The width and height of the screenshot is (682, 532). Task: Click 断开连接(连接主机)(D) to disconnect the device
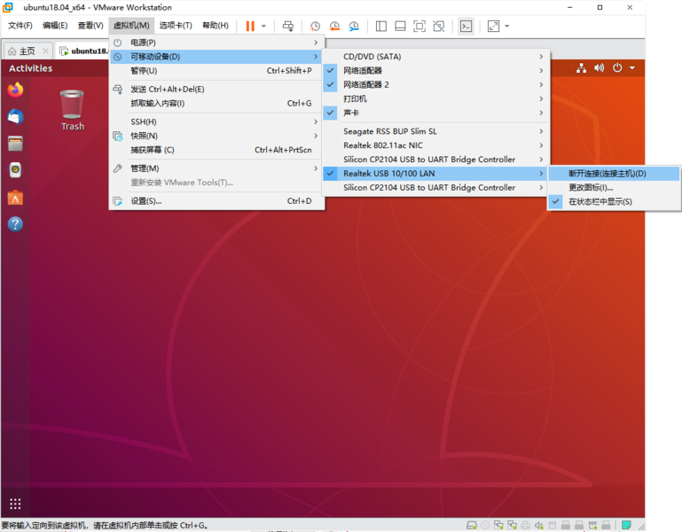tap(614, 174)
